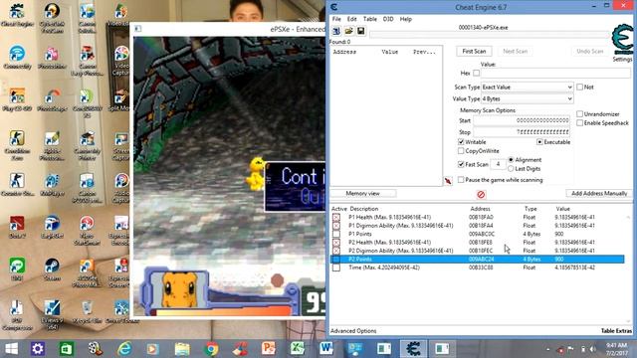Open the KMPlayer desktop shortcut
Screen dimensions: 637x358
[x=52, y=185]
